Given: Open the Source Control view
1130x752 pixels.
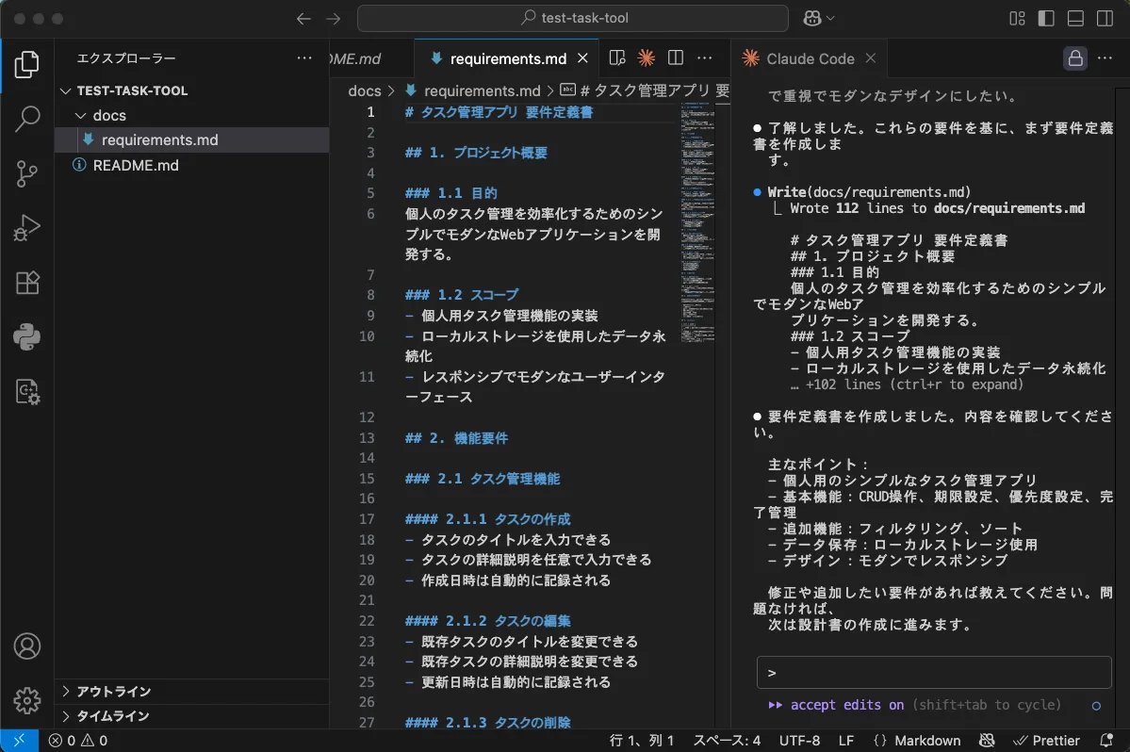Looking at the screenshot, I should coord(27,173).
